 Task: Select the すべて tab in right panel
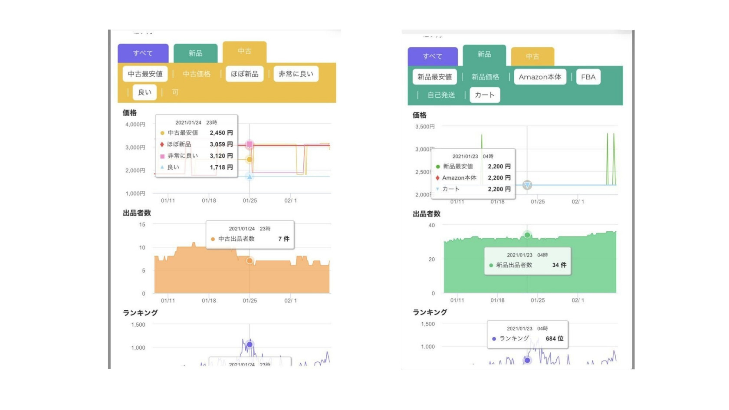(433, 56)
